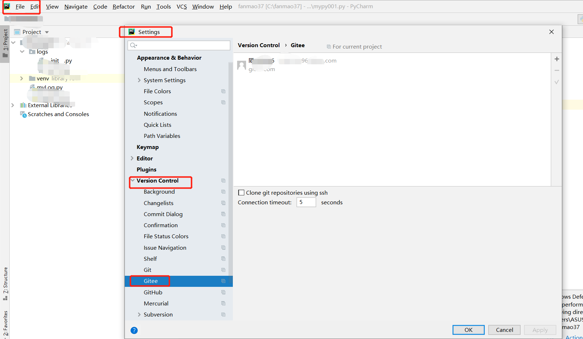Click the project-level icon beside Scopes
Screen dimensions: 583x339
(224, 103)
